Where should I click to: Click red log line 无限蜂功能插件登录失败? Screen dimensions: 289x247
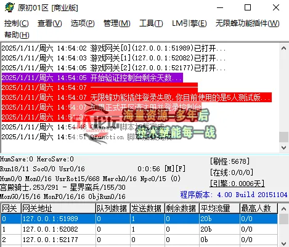[x=137, y=97]
